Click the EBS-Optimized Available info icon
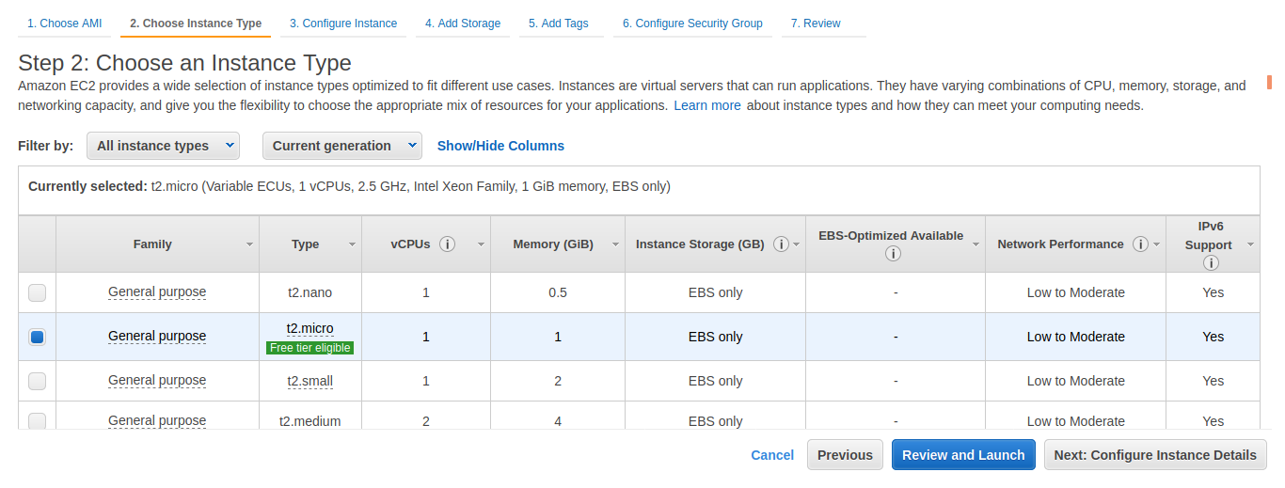1285x488 pixels. coord(894,254)
